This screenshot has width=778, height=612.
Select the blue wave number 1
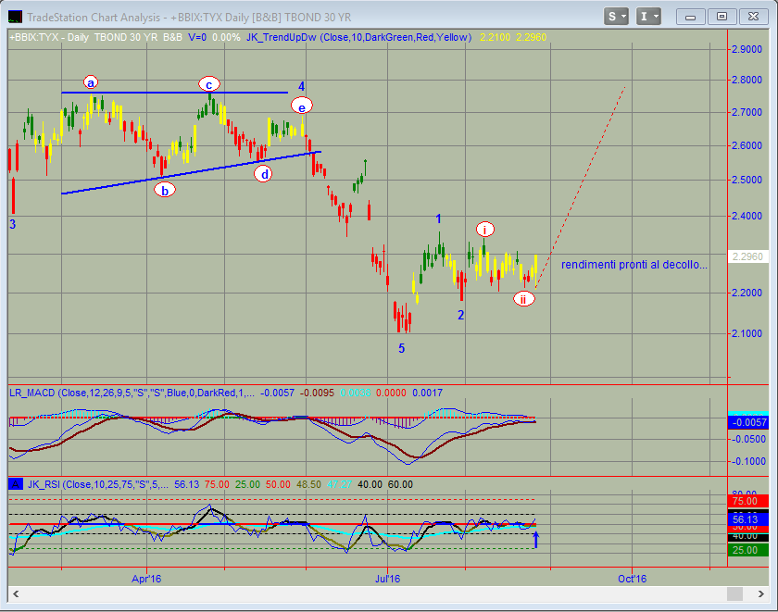coord(438,219)
